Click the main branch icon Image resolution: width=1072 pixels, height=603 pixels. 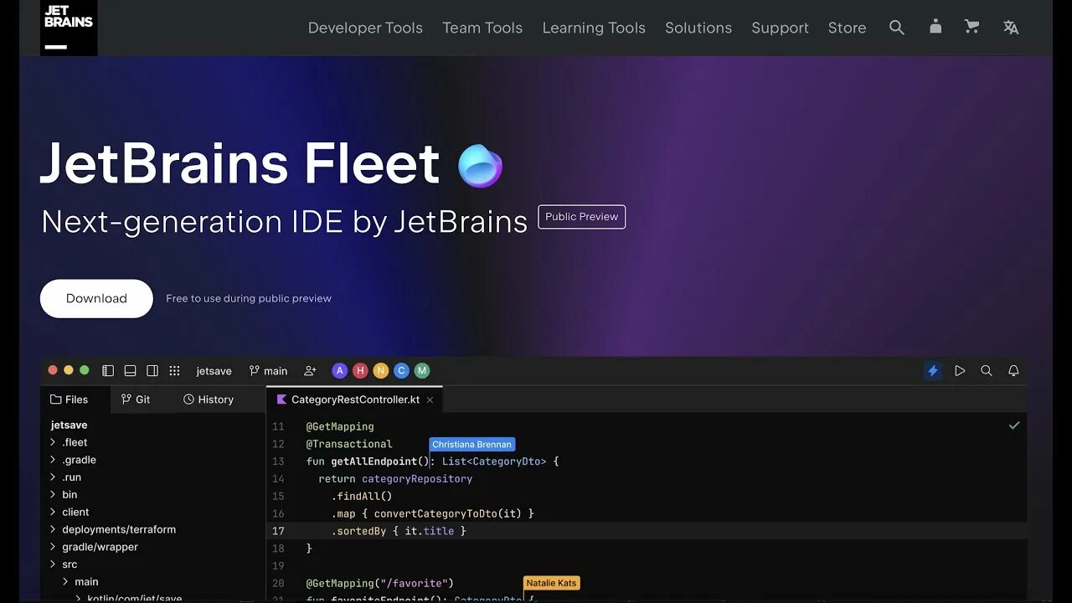(254, 370)
